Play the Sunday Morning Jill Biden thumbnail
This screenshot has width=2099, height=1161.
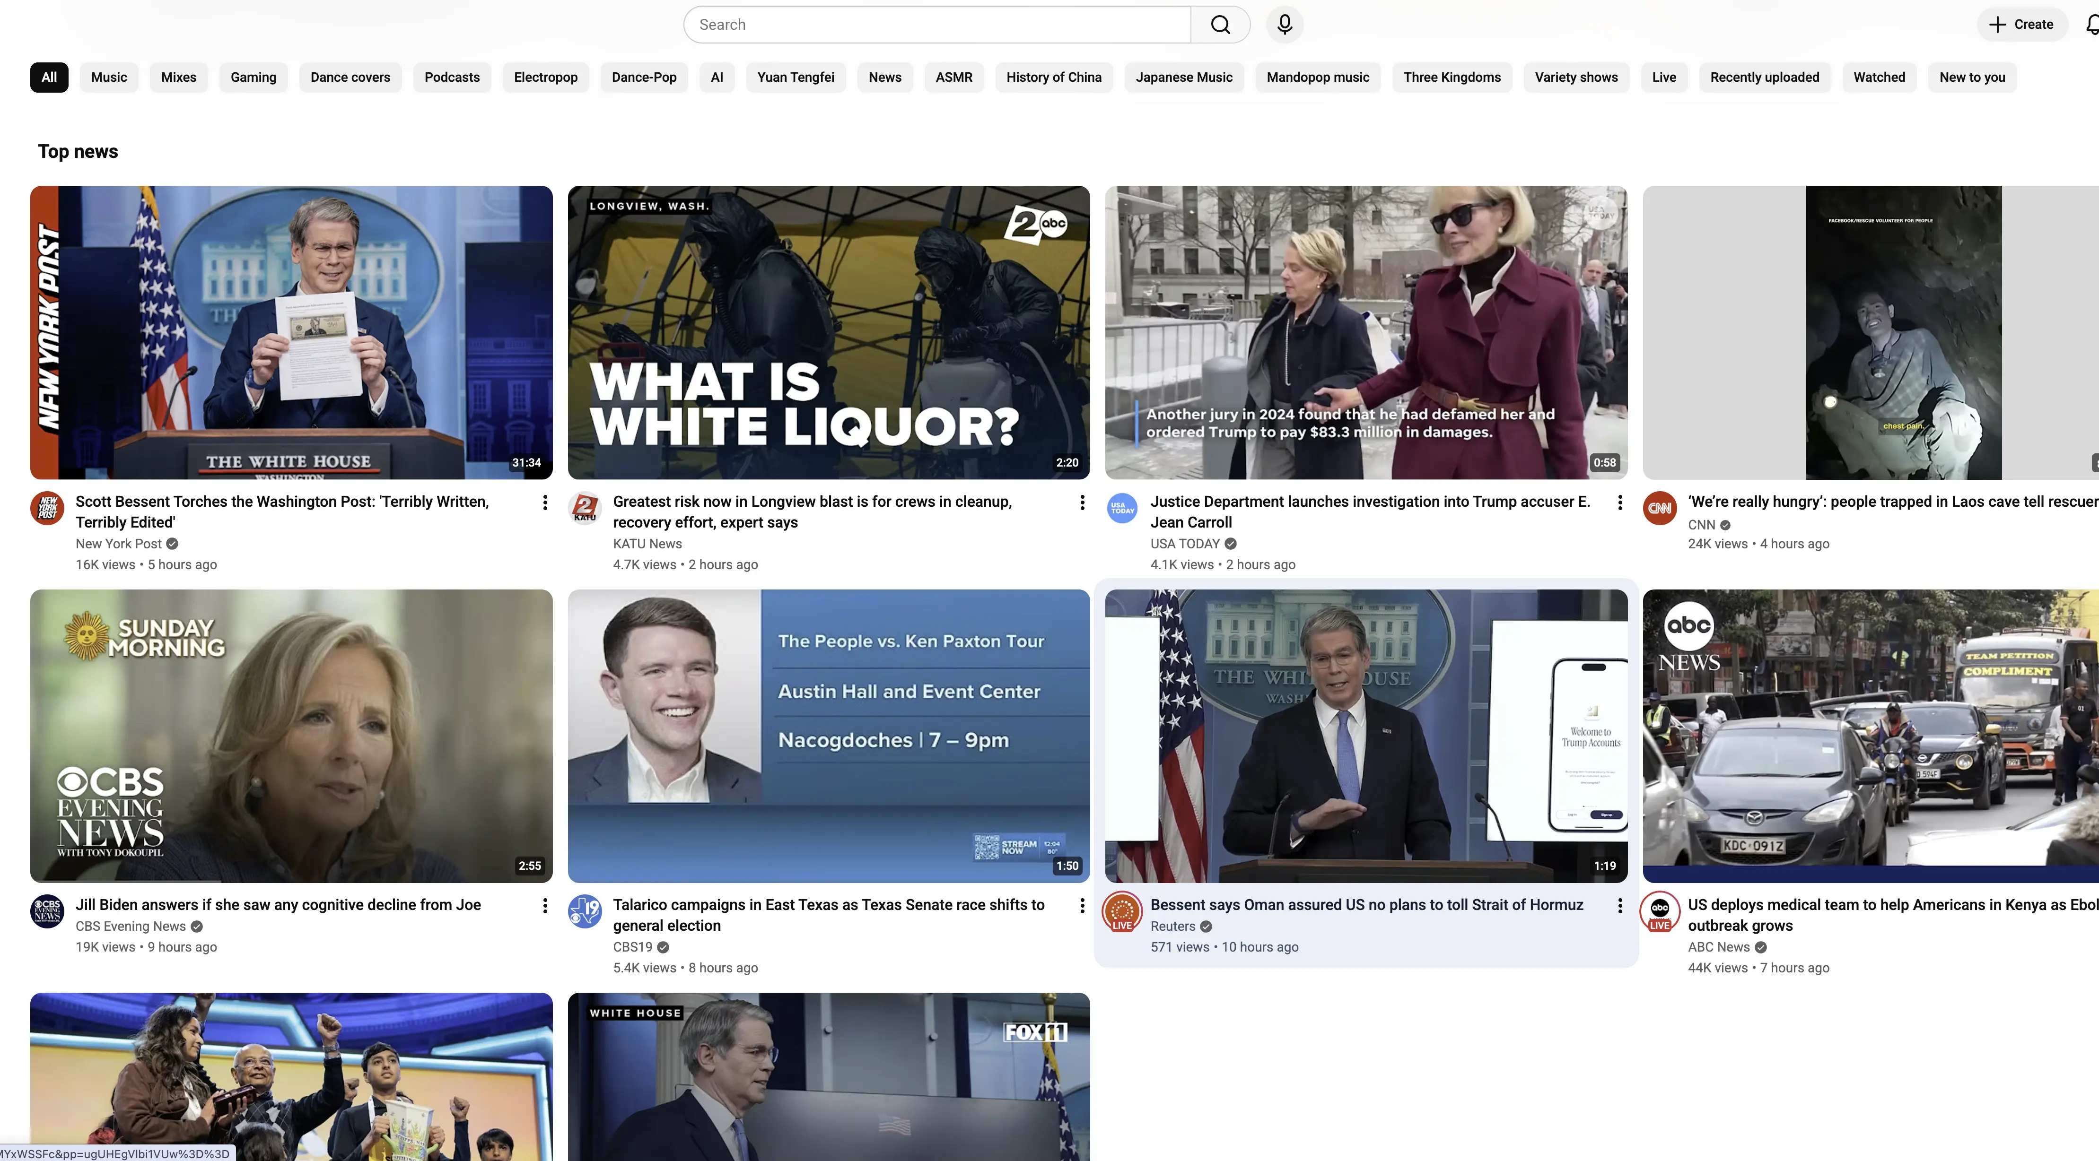tap(291, 736)
